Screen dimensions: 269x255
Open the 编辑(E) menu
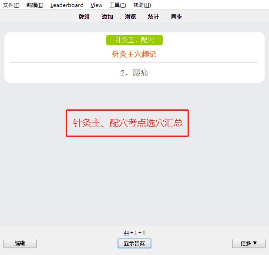(x=35, y=5)
